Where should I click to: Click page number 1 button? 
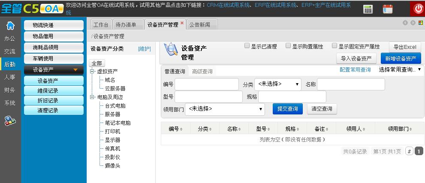[419, 151]
